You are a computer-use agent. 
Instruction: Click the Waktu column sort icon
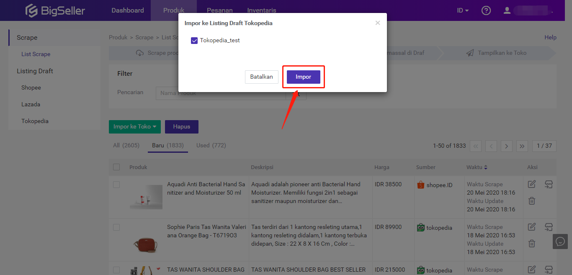486,167
